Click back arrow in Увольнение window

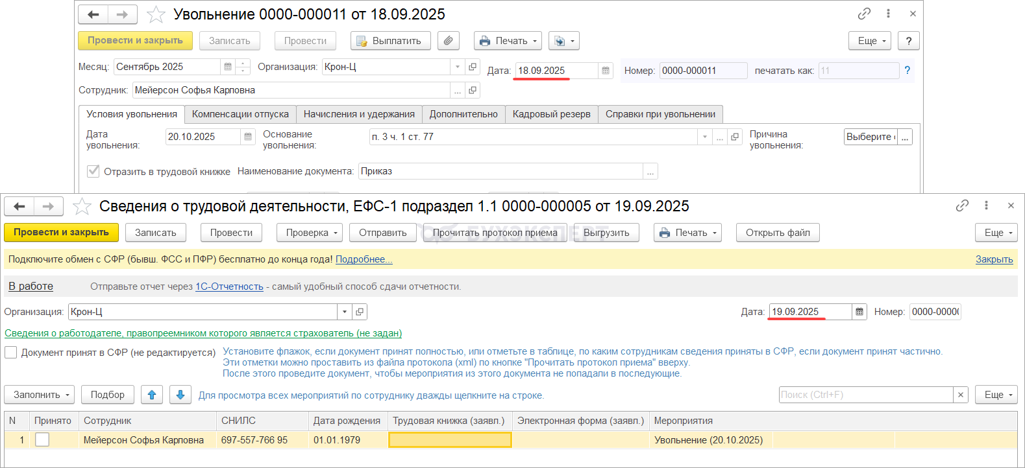93,14
